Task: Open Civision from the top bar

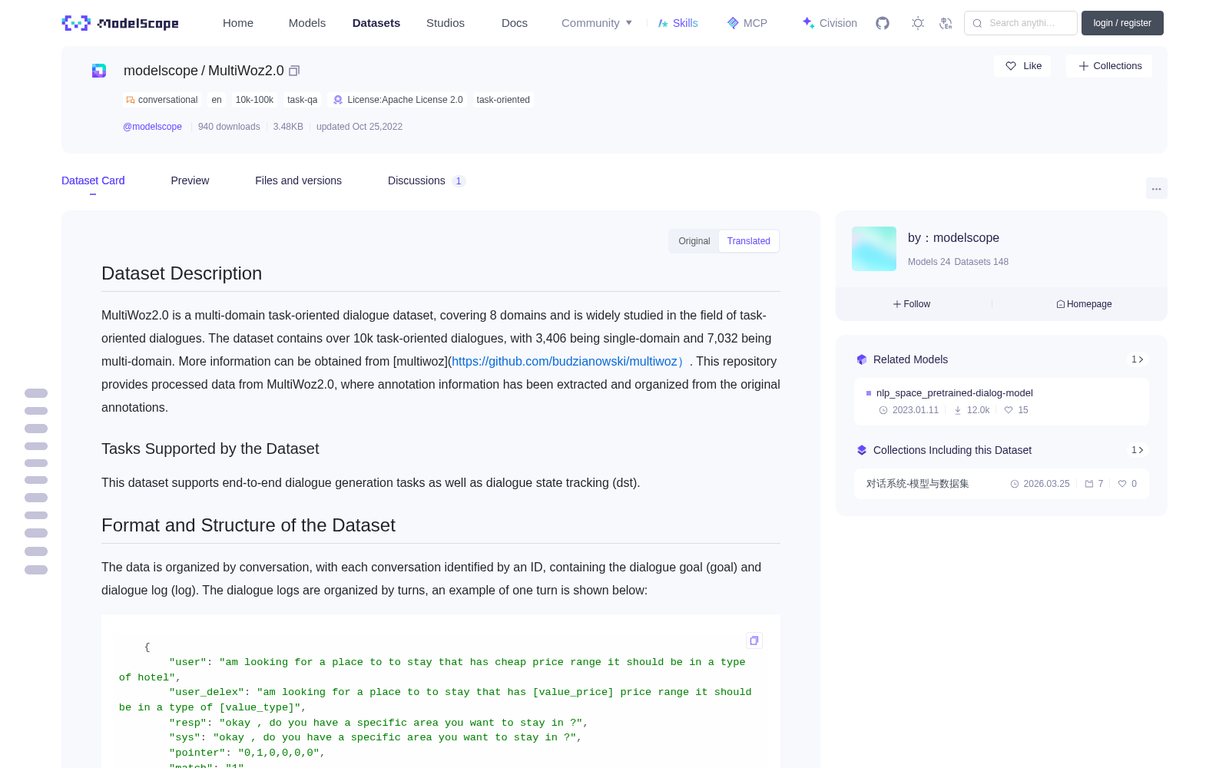Action: click(830, 23)
